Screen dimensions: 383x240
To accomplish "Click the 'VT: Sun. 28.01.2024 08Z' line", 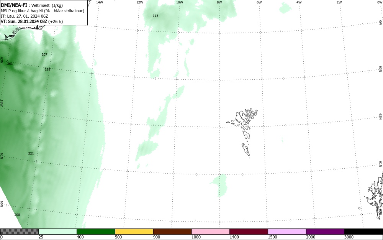I will tap(32, 21).
